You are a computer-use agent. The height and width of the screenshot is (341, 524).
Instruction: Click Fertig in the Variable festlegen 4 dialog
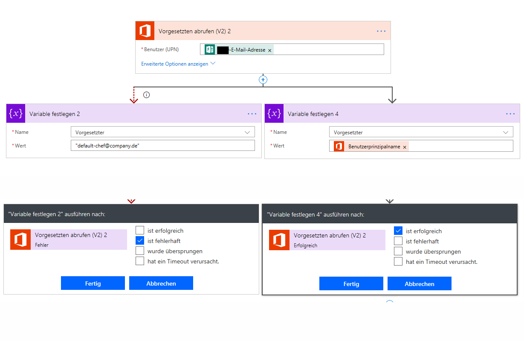click(x=351, y=283)
